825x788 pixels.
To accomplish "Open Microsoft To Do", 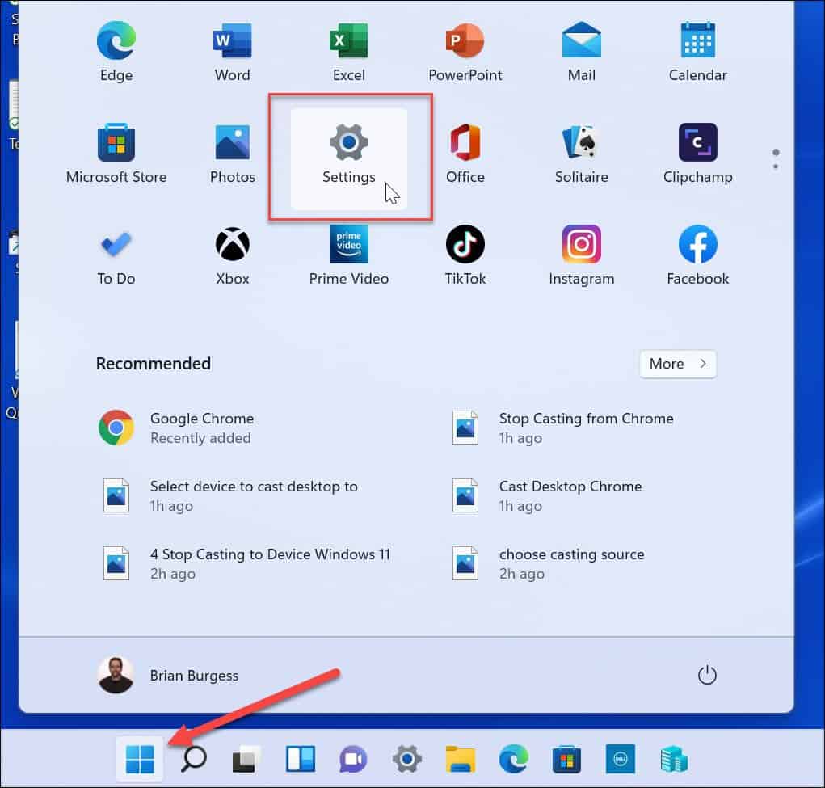I will pyautogui.click(x=116, y=254).
